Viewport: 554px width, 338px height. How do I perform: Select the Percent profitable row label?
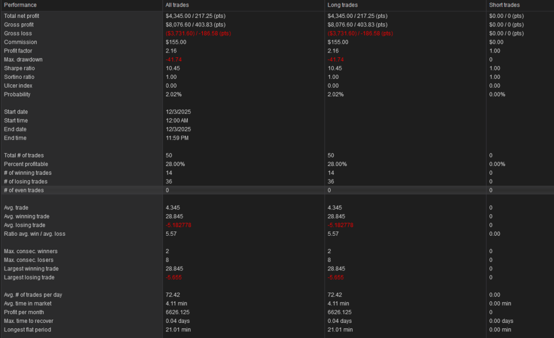(x=25, y=164)
